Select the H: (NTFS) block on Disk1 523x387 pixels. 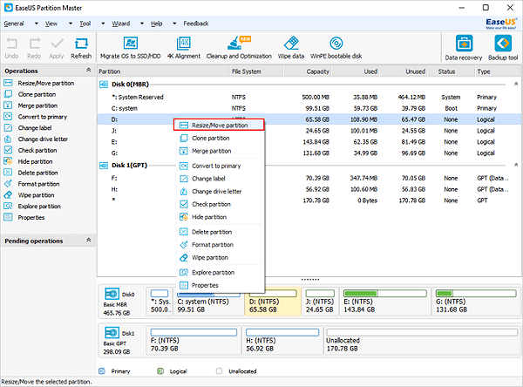click(282, 340)
